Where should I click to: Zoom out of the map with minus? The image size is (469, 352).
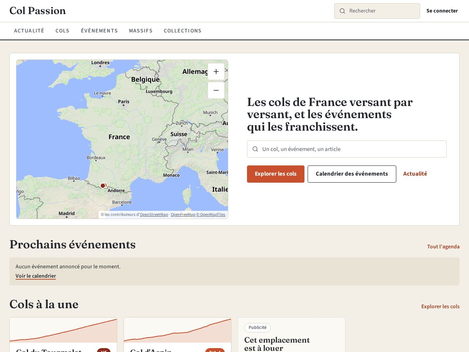pos(216,90)
